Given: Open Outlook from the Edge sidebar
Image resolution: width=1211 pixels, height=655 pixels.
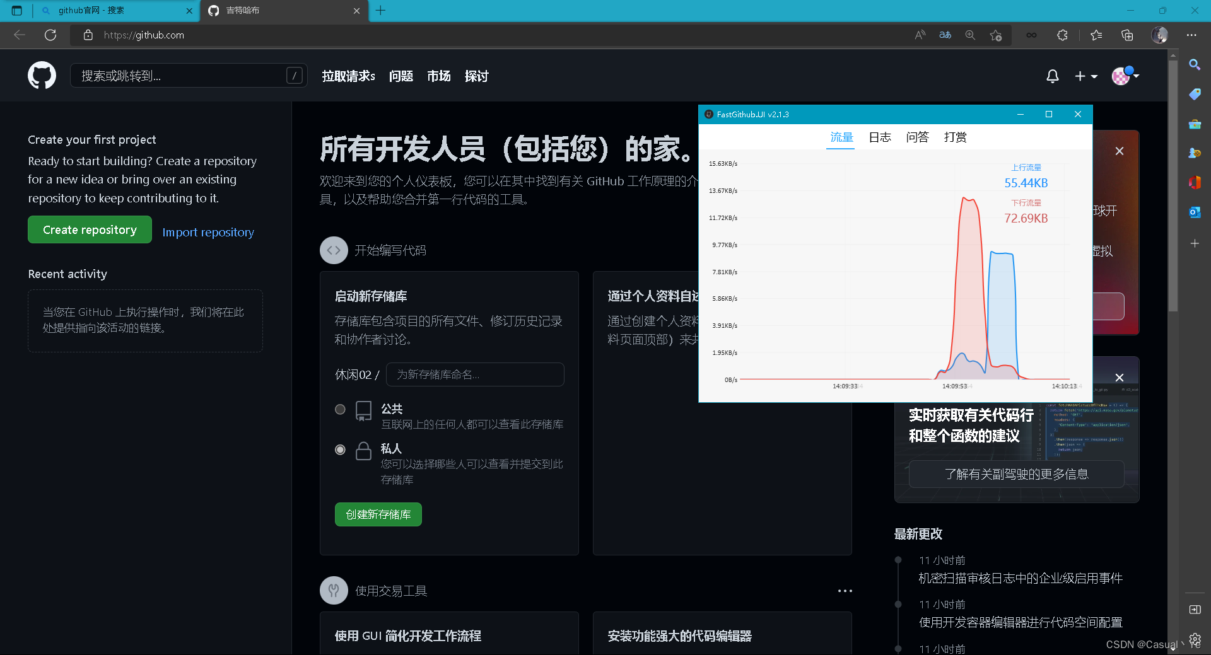Looking at the screenshot, I should pyautogui.click(x=1194, y=212).
